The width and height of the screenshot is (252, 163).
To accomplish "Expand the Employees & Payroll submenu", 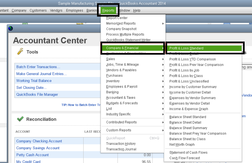I will coord(133,87).
